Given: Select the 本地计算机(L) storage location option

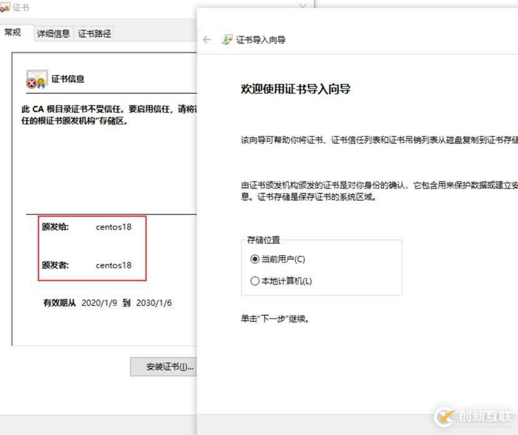Looking at the screenshot, I should [255, 281].
